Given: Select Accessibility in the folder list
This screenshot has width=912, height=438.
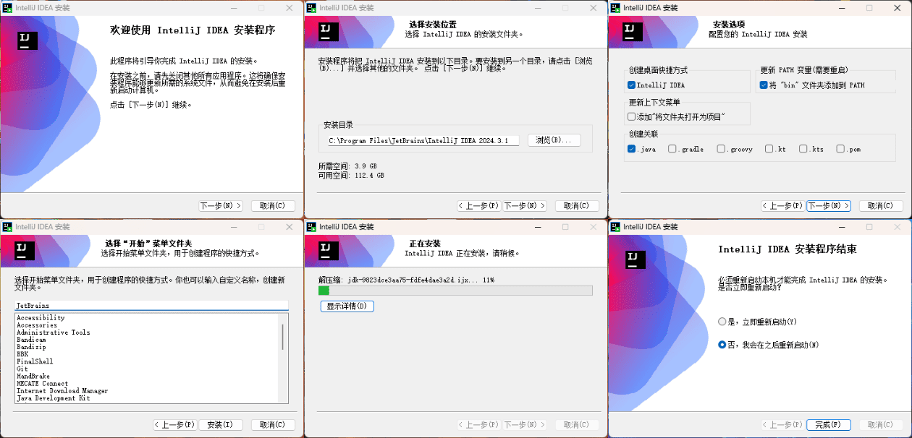Looking at the screenshot, I should click(41, 318).
